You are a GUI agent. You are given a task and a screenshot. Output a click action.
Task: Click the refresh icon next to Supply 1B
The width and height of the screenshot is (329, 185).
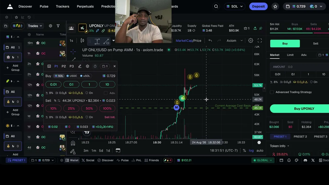pyautogui.click(x=194, y=31)
